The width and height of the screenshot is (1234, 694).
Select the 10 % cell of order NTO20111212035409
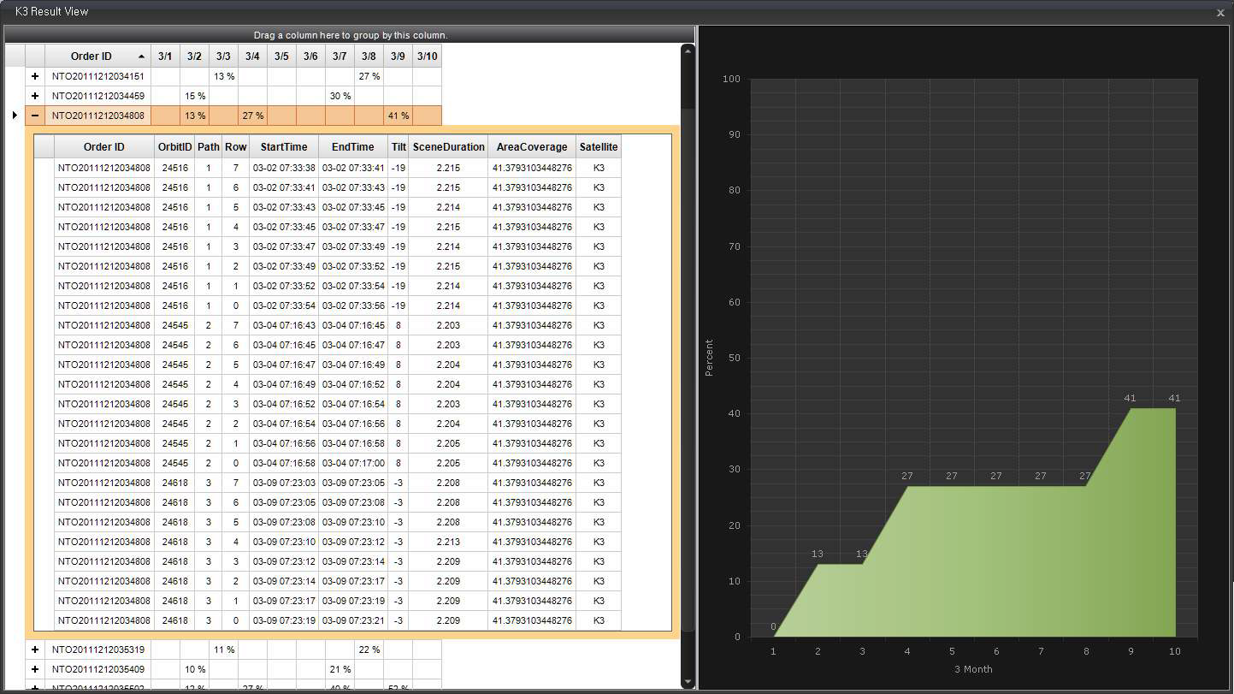(195, 669)
